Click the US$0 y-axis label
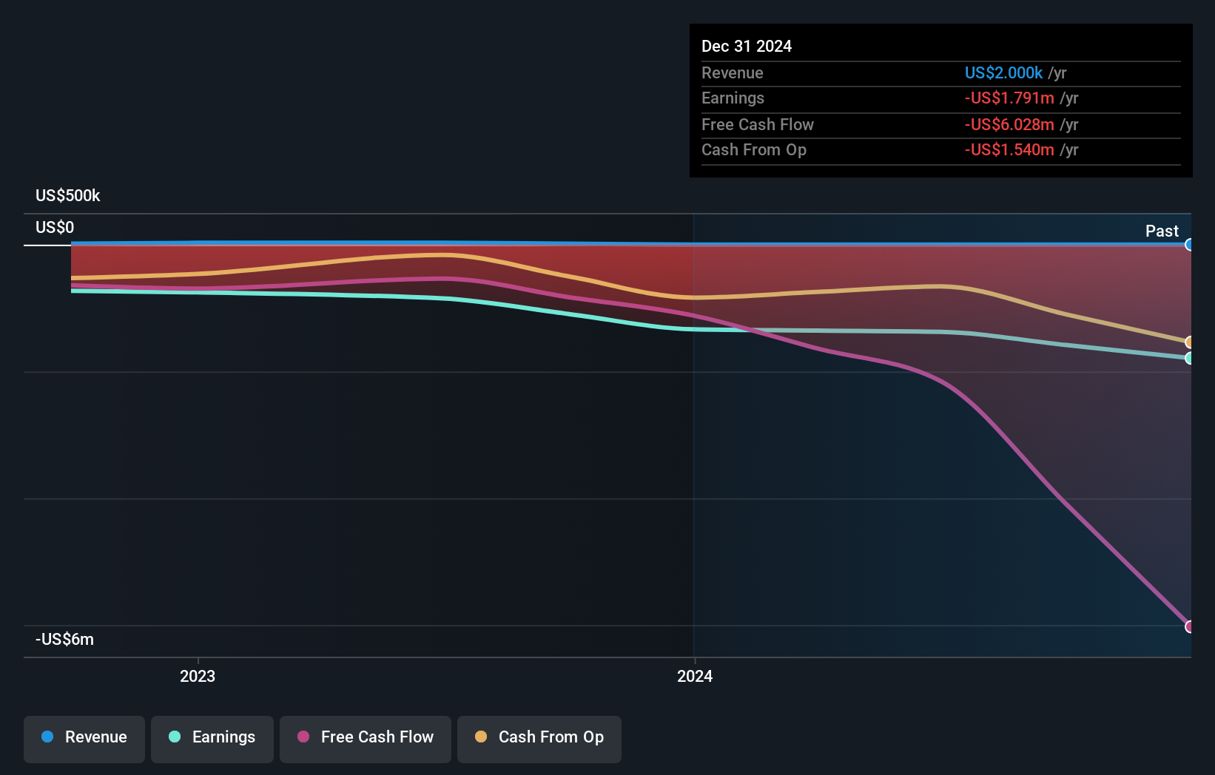1215x775 pixels. point(55,227)
